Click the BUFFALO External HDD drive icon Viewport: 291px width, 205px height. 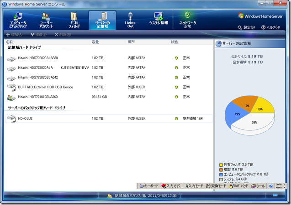[x=11, y=87]
